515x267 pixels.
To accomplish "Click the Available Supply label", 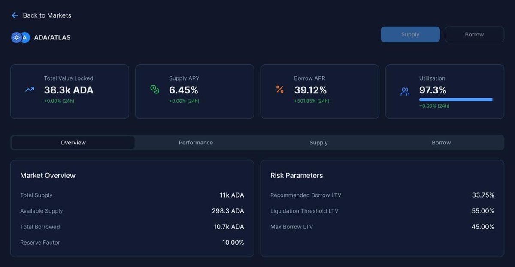I will coord(42,211).
